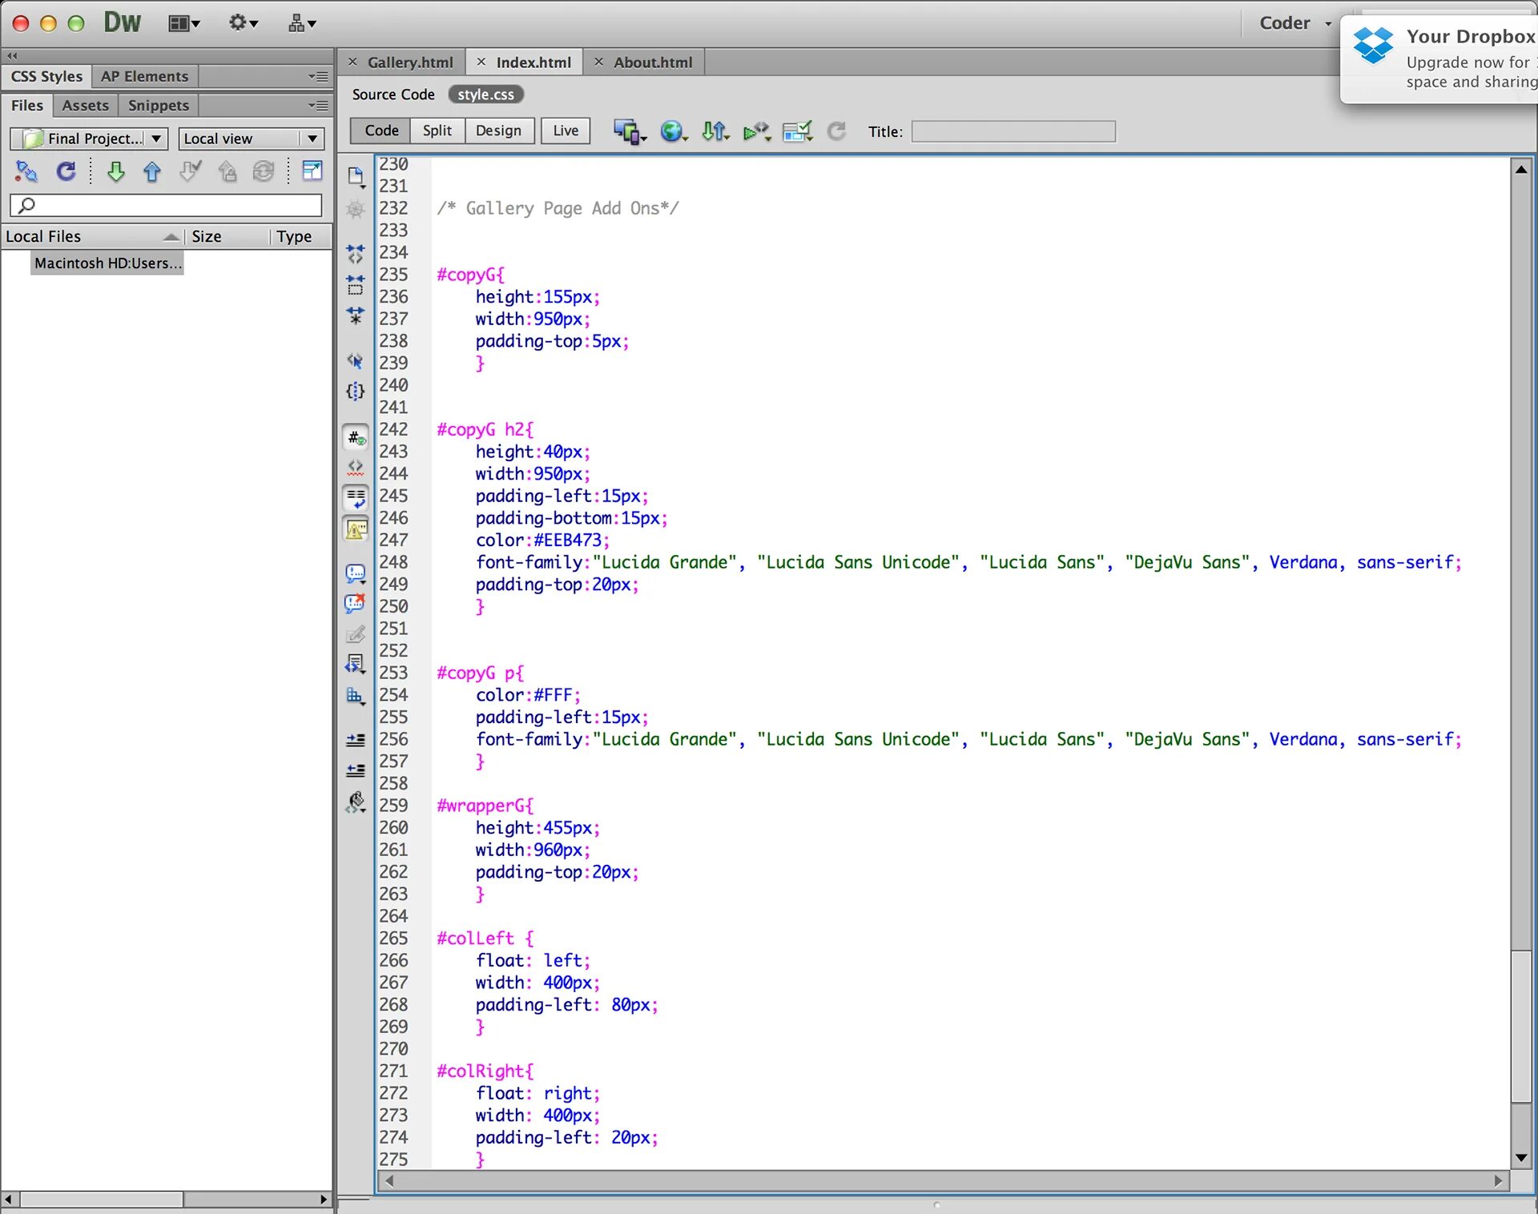This screenshot has height=1214, width=1538.
Task: Toggle Line Numbers in coding toolbar
Action: [x=356, y=437]
